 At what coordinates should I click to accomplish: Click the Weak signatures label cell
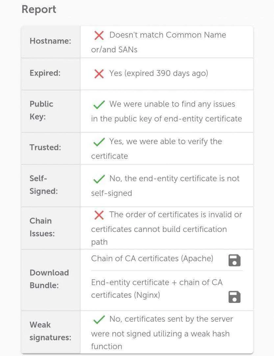point(51,332)
